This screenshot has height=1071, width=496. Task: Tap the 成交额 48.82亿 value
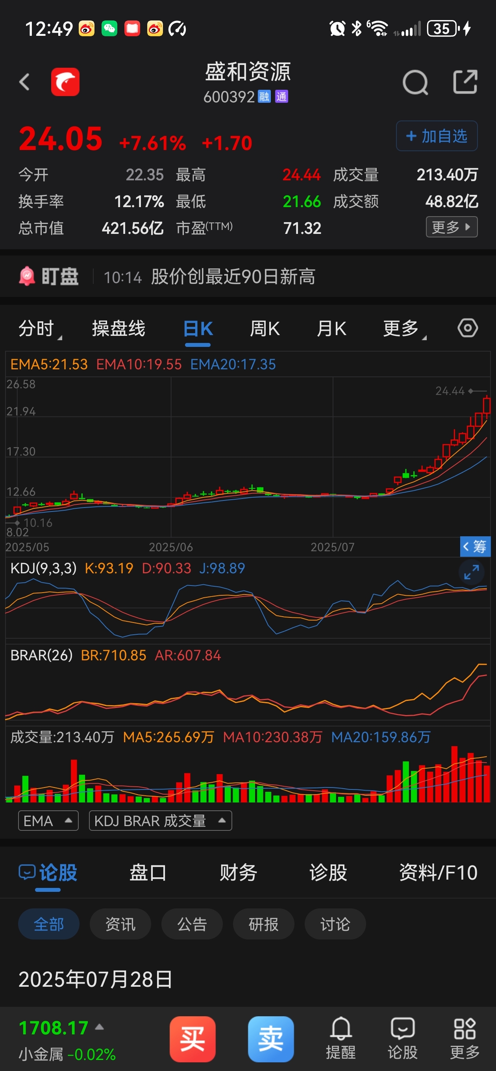point(452,202)
